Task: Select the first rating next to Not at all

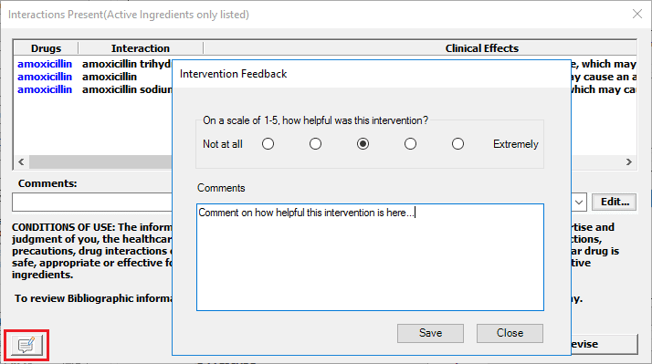Action: coord(268,144)
